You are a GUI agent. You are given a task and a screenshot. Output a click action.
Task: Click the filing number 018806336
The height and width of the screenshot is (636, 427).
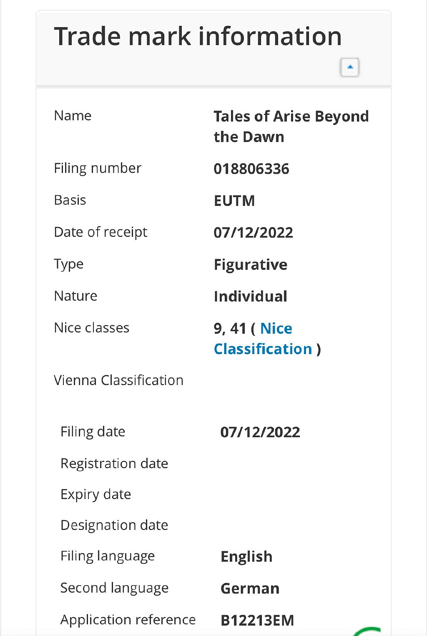[251, 169]
